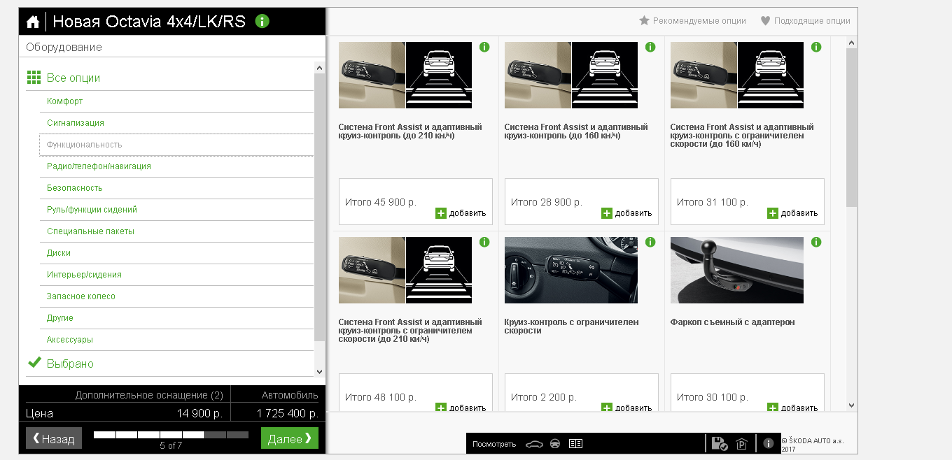Open the Диски category
Screen dimensions: 952x460
click(176, 253)
